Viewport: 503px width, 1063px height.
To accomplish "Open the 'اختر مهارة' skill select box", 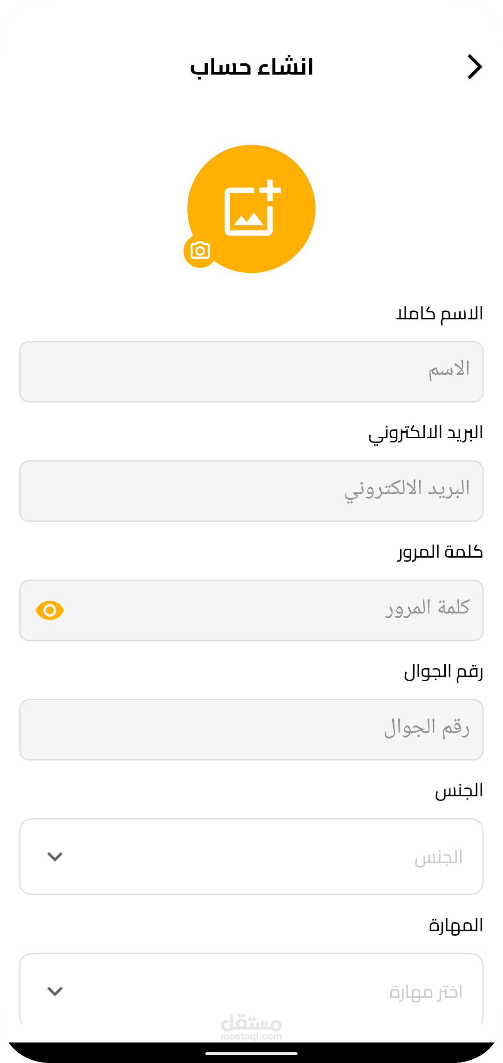I will coord(251,990).
